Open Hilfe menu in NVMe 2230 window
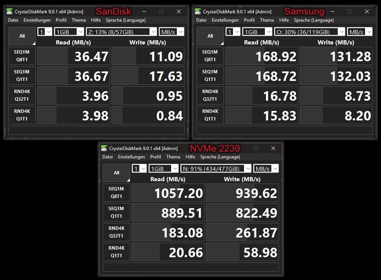This screenshot has width=381, height=280. coord(190,157)
